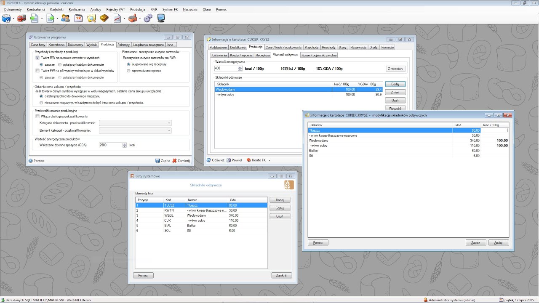Open the factory production toolbar icon
Viewport: 539px width, 303px height.
[133, 18]
